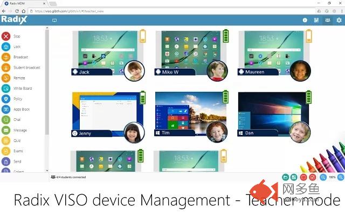Click the browser Back button
The width and height of the screenshot is (345, 216).
pyautogui.click(x=4, y=11)
